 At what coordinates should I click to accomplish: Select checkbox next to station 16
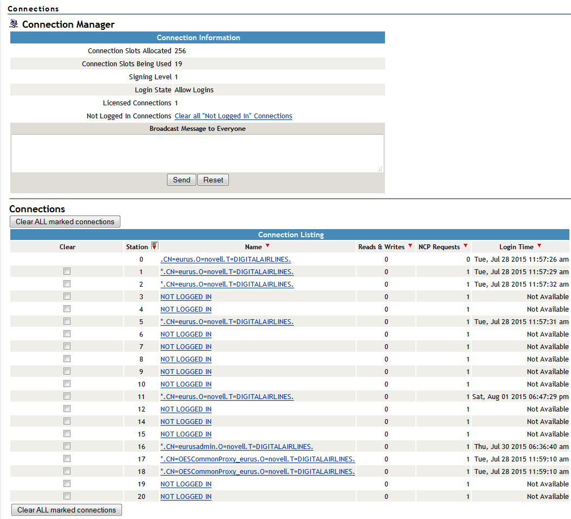click(x=67, y=446)
